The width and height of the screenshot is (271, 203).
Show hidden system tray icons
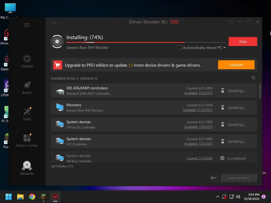(218, 197)
